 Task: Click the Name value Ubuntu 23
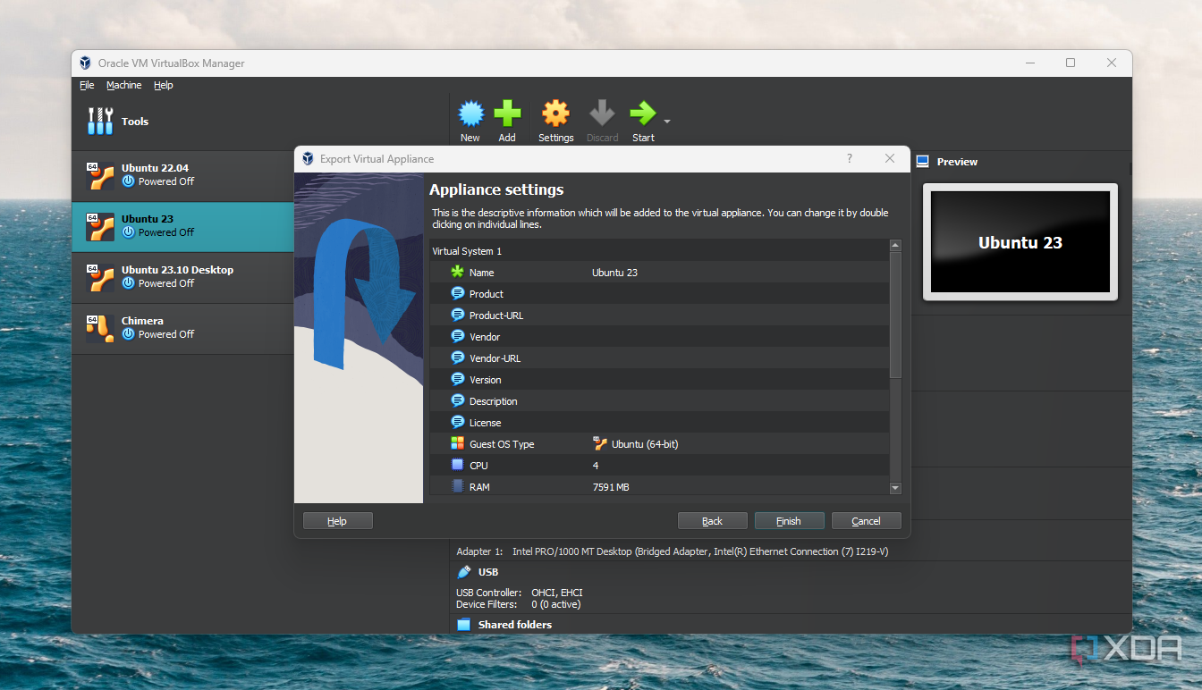614,273
